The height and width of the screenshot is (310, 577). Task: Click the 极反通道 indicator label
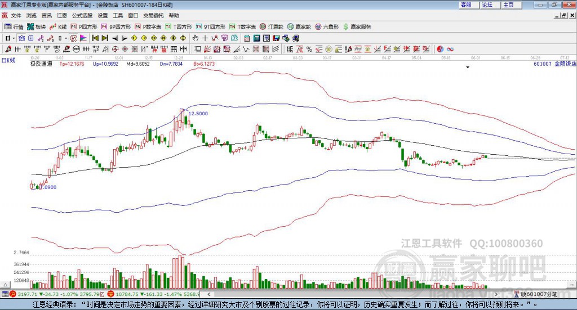(x=41, y=64)
